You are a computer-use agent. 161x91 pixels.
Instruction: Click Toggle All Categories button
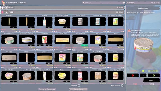[x=47, y=89]
